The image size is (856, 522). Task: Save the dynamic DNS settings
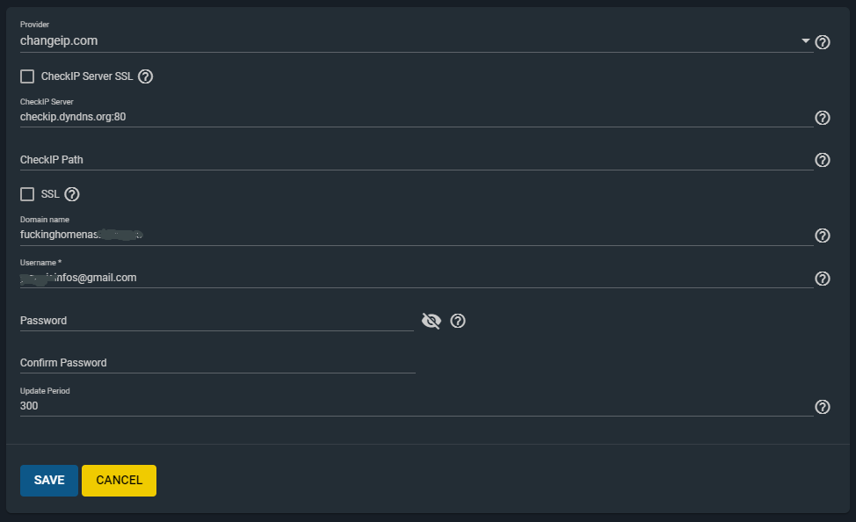(49, 481)
